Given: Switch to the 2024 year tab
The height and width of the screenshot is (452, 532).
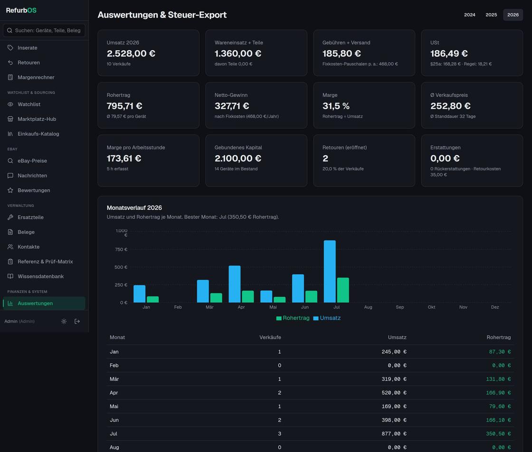Looking at the screenshot, I should [470, 15].
